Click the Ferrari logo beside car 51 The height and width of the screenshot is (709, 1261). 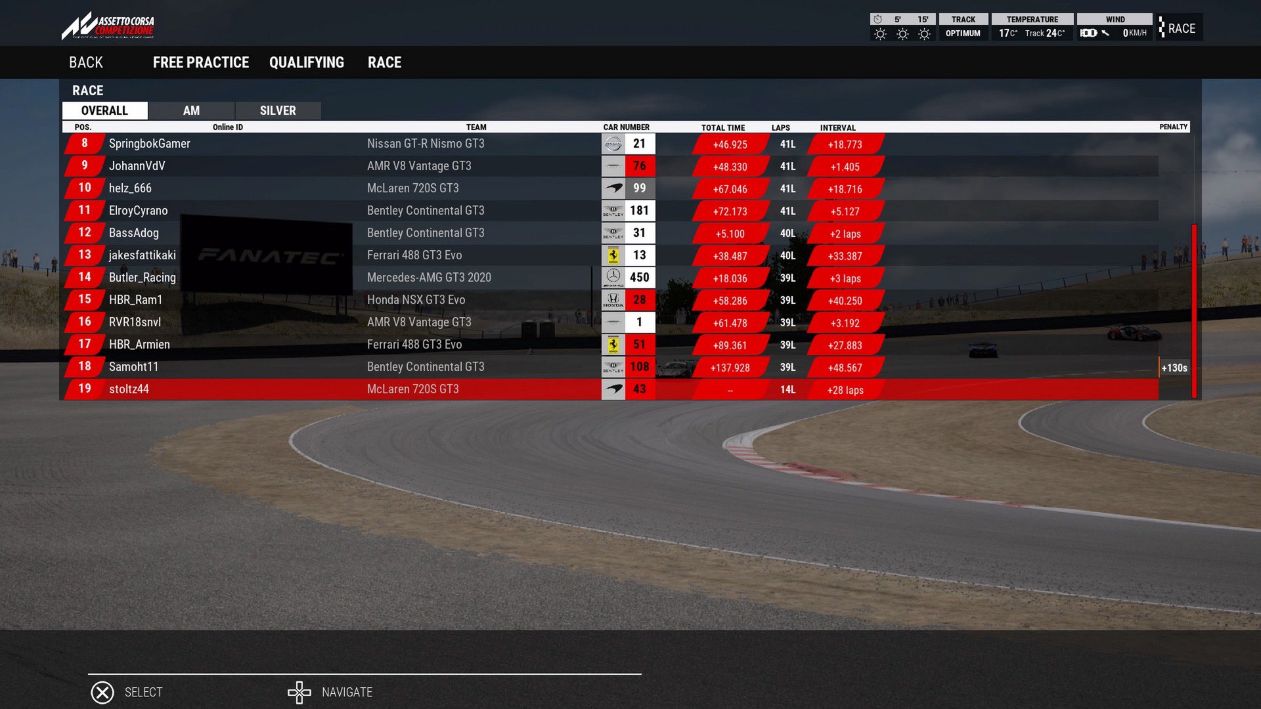[613, 345]
